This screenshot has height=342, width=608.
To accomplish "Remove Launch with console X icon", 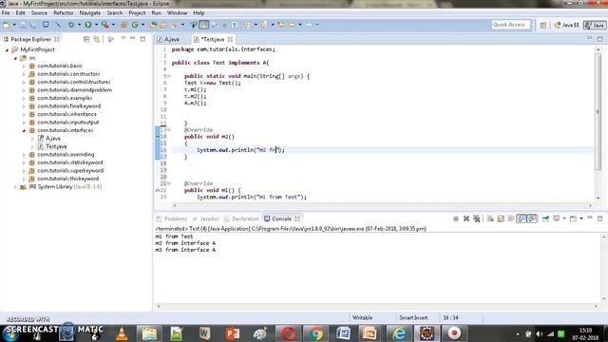I will coord(466,218).
